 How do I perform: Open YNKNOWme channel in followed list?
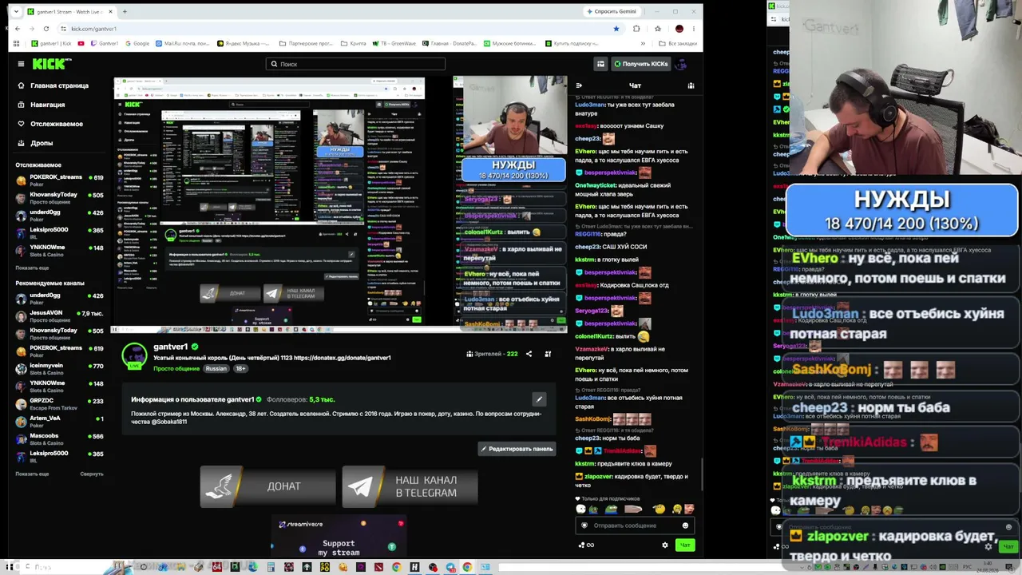(x=60, y=251)
